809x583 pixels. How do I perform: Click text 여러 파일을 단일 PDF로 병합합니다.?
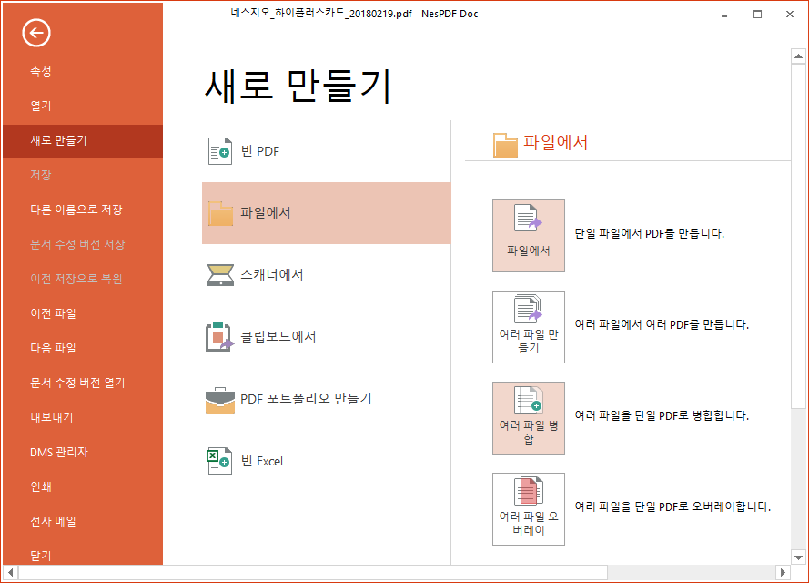pyautogui.click(x=662, y=415)
